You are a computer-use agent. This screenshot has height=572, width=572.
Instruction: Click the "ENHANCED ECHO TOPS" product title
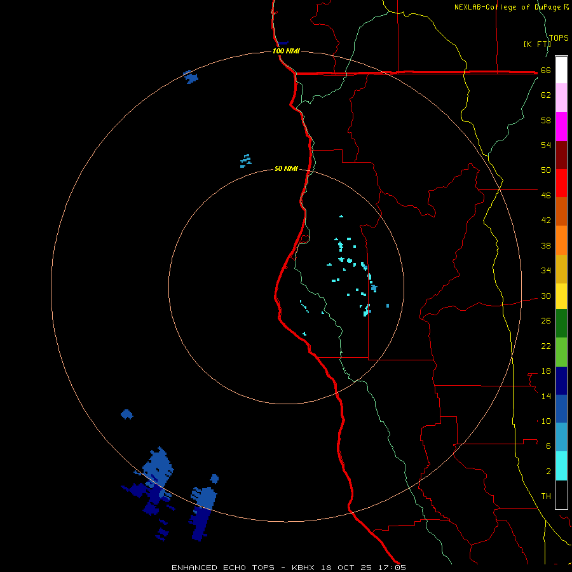click(223, 568)
